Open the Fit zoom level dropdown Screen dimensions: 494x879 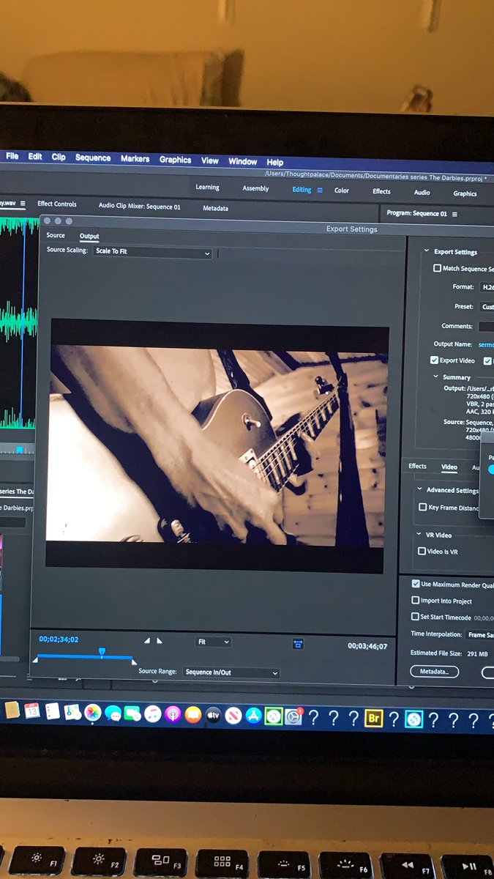213,642
